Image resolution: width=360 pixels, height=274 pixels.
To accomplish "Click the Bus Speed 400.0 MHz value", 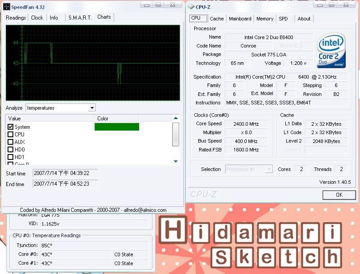I will click(x=246, y=141).
